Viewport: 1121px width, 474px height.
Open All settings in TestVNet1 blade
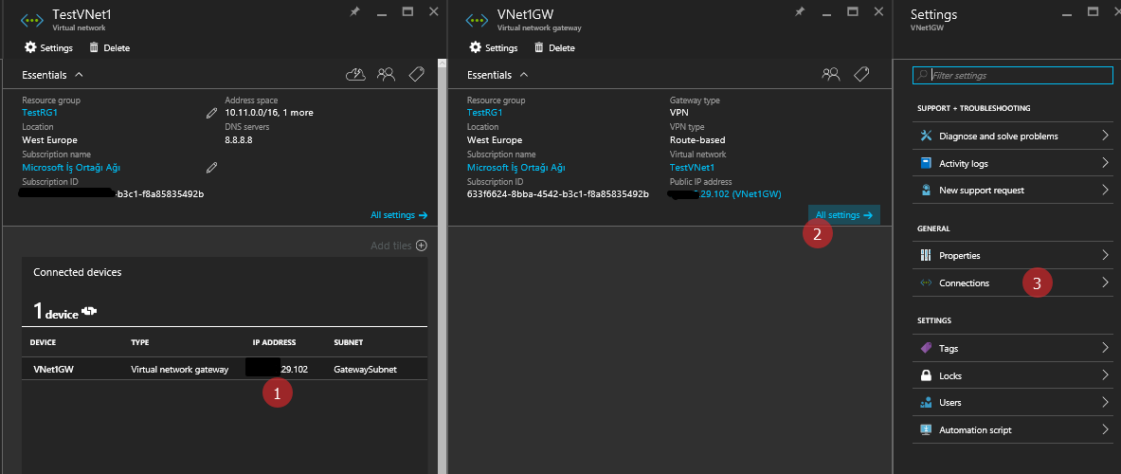point(399,214)
